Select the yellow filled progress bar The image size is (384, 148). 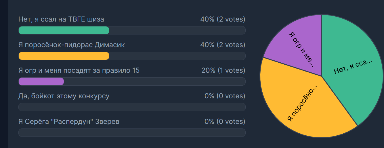tap(64, 56)
